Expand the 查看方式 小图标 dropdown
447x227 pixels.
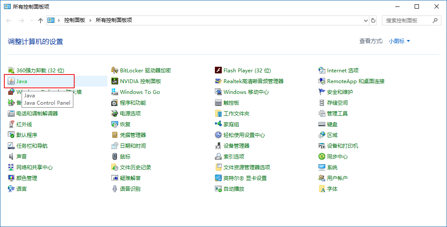click(x=399, y=41)
